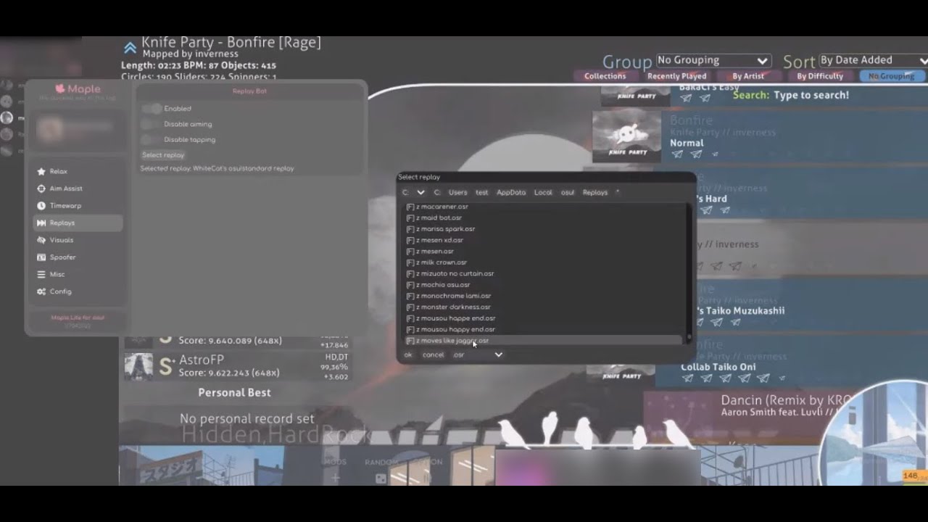Open the Spoofer section

pos(78,257)
